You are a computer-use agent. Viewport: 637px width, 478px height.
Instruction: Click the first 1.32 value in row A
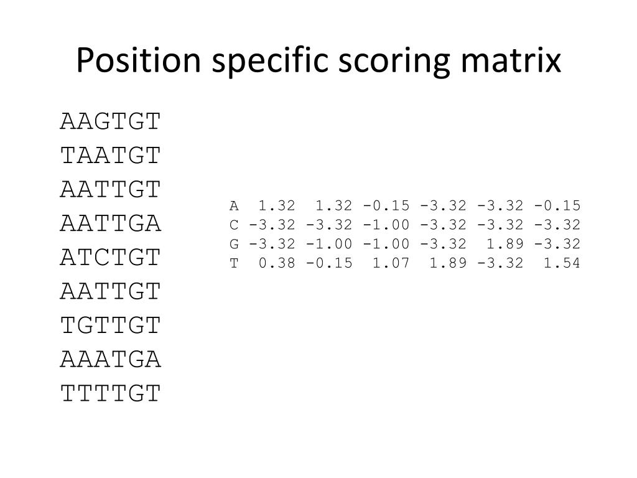point(277,205)
